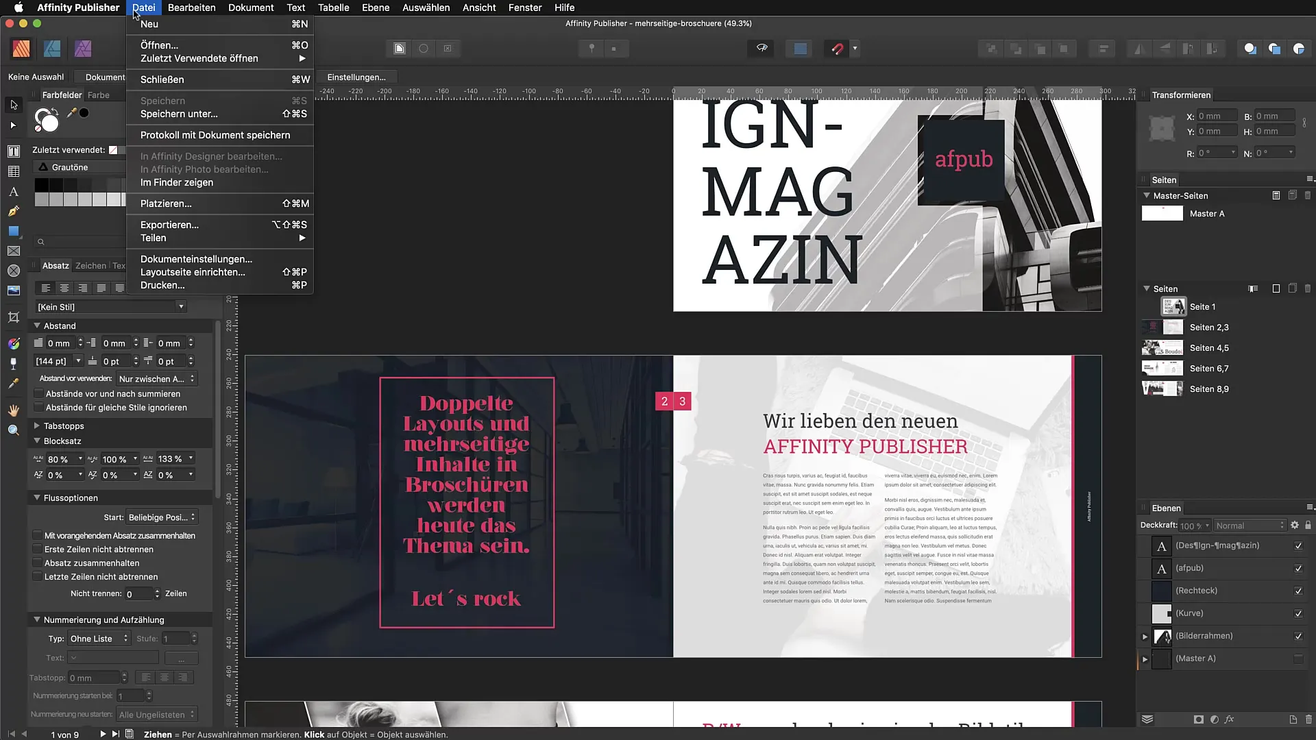Viewport: 1316px width, 740px height.
Task: Switch to Photo persona icon
Action: pyautogui.click(x=83, y=49)
